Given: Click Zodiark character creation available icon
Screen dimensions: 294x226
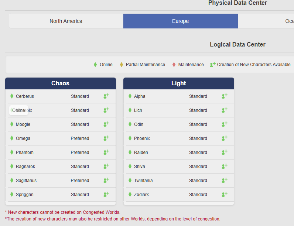Looking at the screenshot, I should [x=225, y=194].
